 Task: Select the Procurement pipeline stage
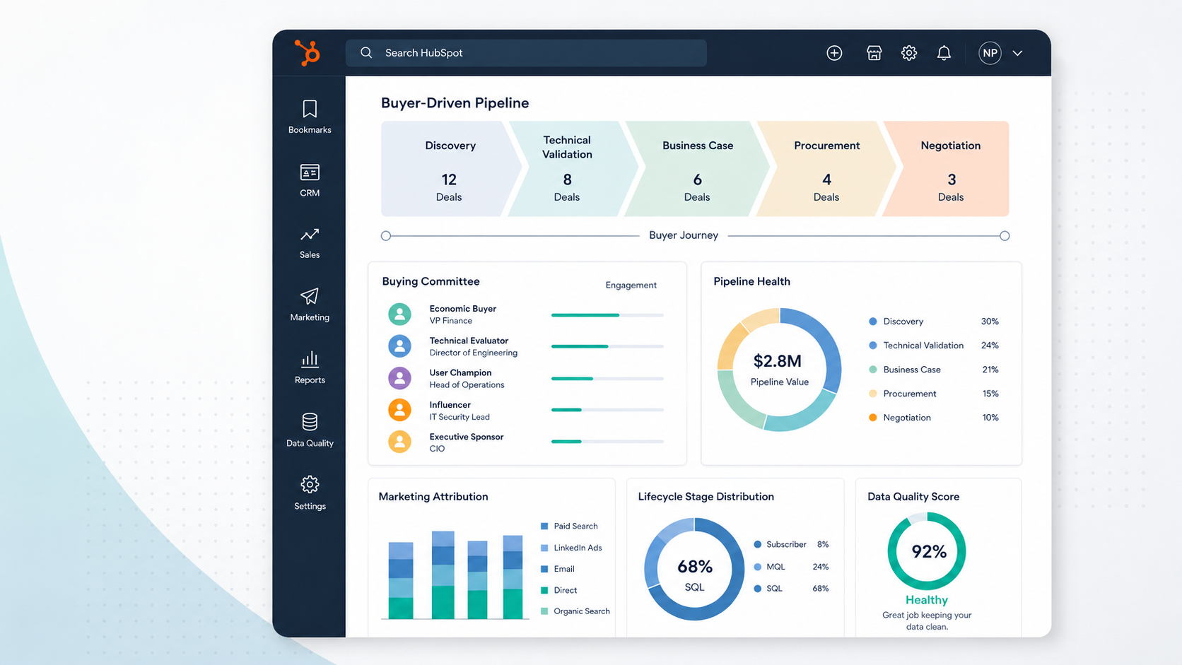[826, 169]
